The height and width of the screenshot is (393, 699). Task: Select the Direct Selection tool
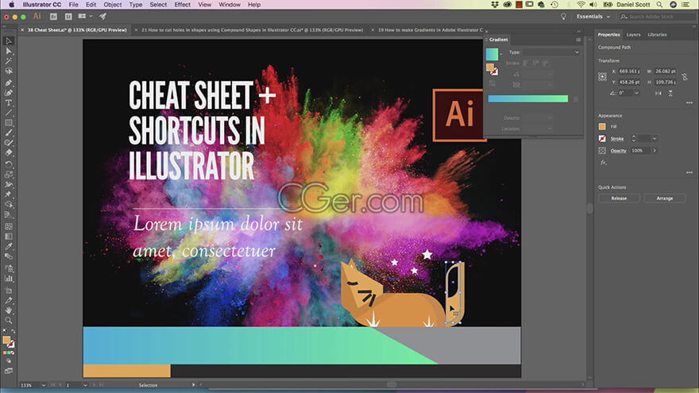9,52
